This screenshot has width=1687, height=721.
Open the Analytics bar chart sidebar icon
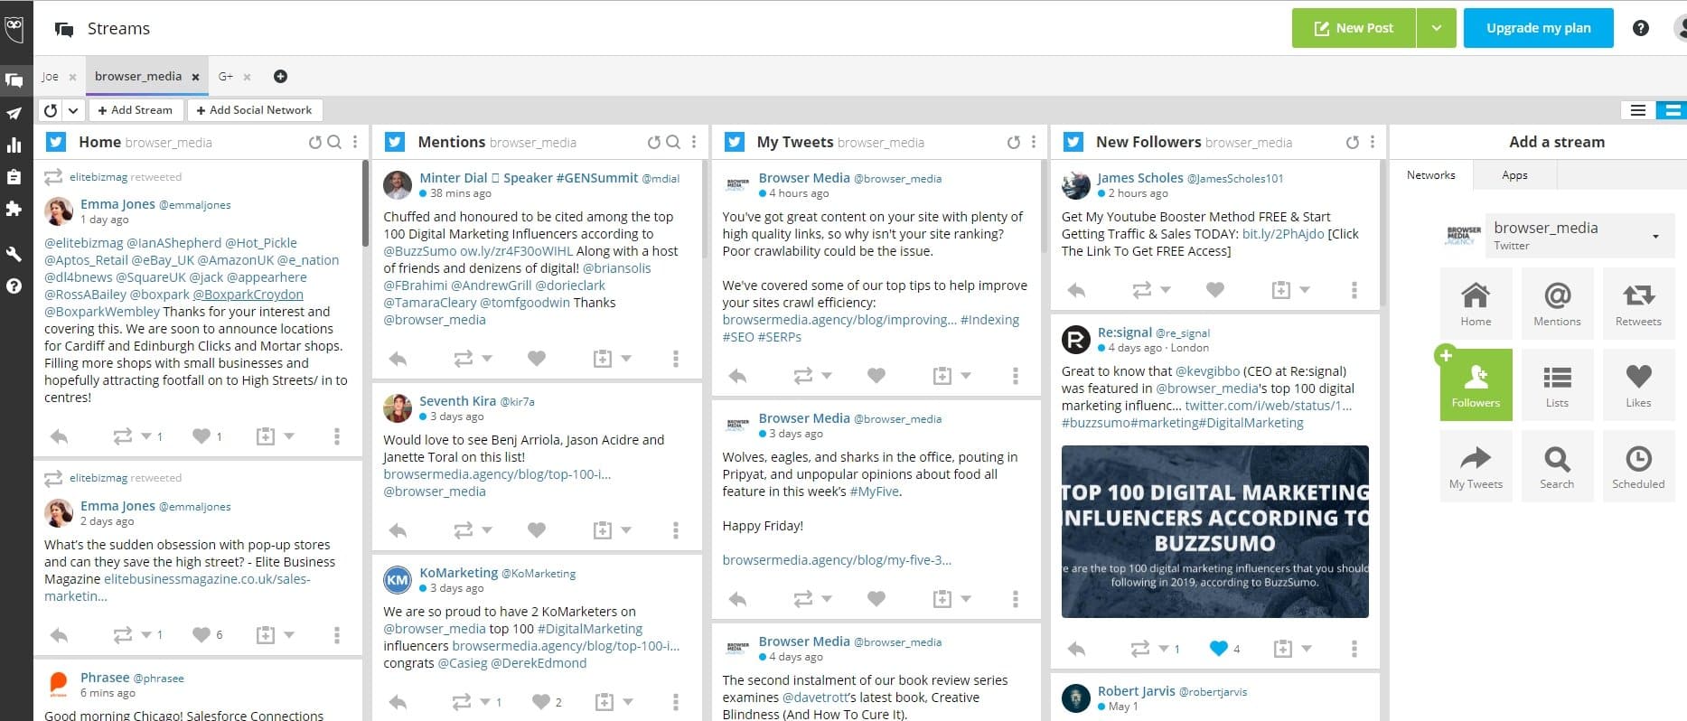[14, 145]
